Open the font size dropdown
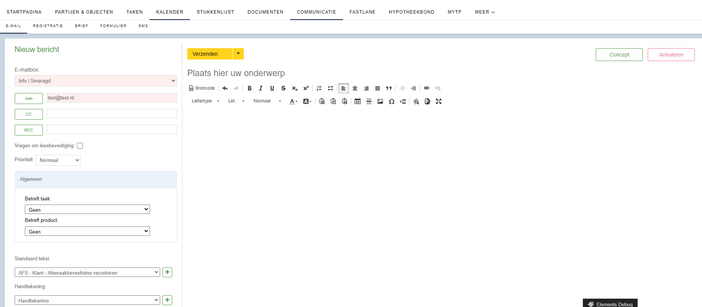 click(236, 101)
